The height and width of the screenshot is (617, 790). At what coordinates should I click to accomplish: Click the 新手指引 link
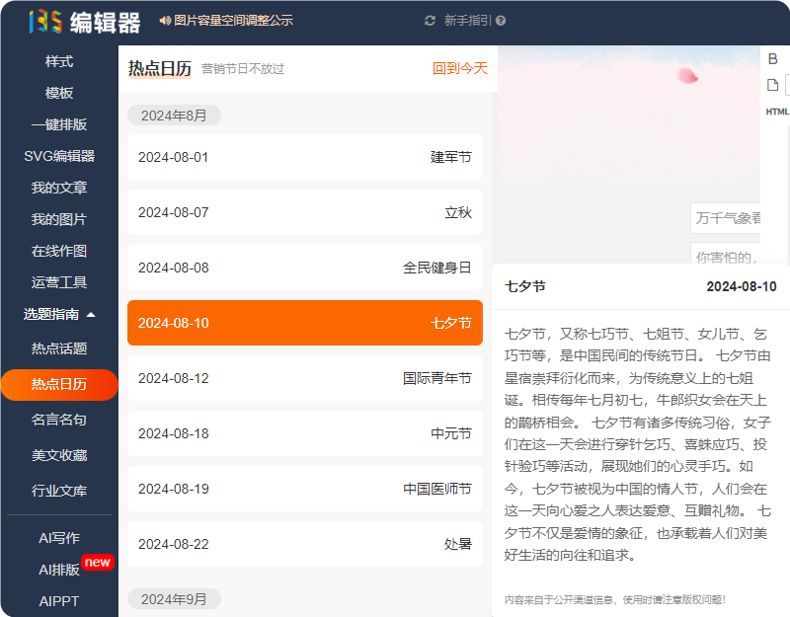click(x=467, y=21)
